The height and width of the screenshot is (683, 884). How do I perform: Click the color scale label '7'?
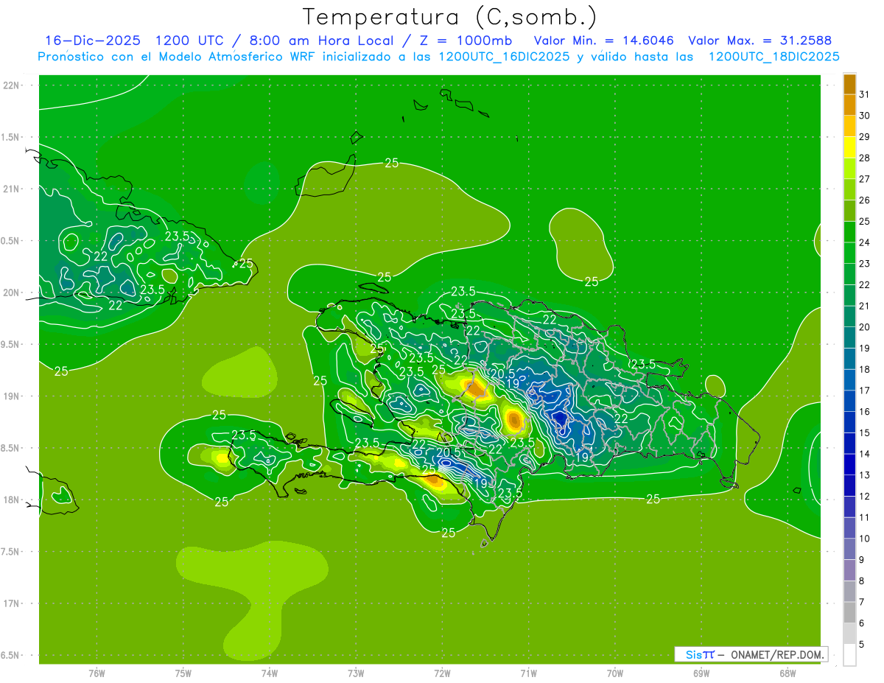[862, 603]
